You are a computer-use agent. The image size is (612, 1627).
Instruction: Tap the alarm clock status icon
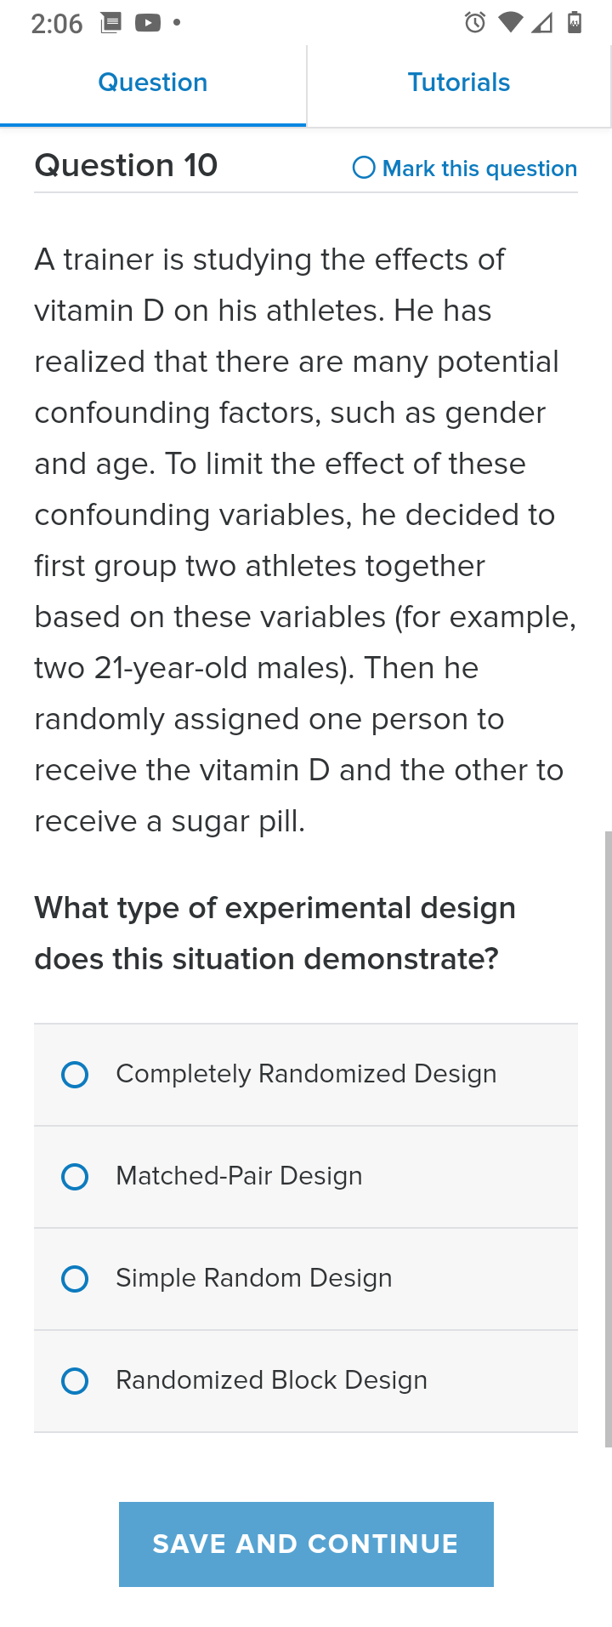click(475, 23)
